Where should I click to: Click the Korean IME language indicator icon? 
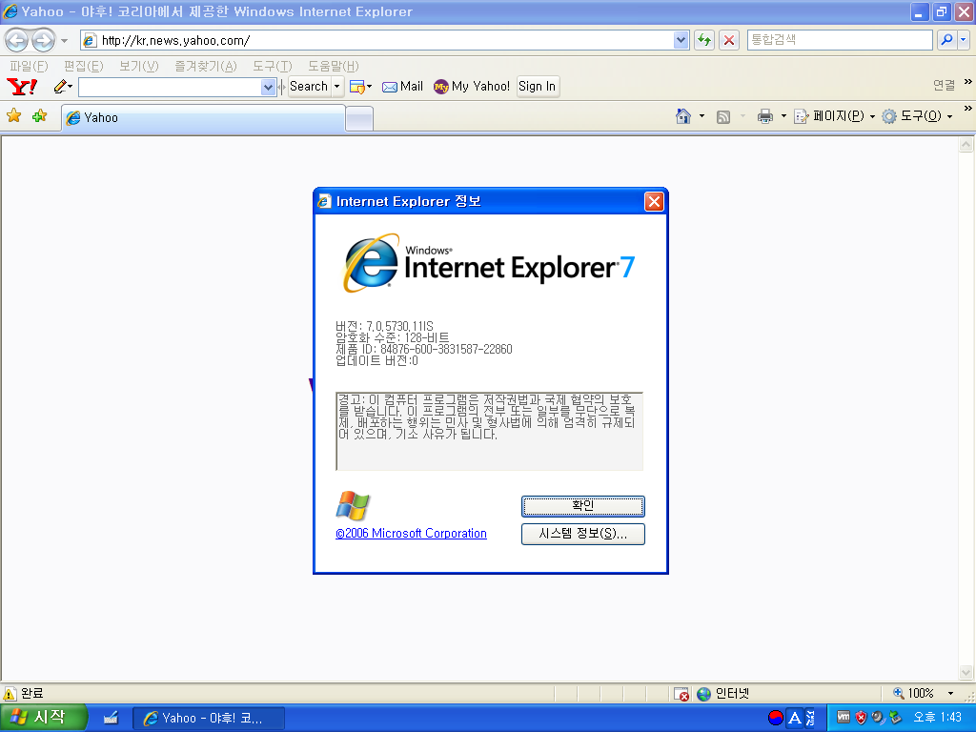tap(775, 718)
